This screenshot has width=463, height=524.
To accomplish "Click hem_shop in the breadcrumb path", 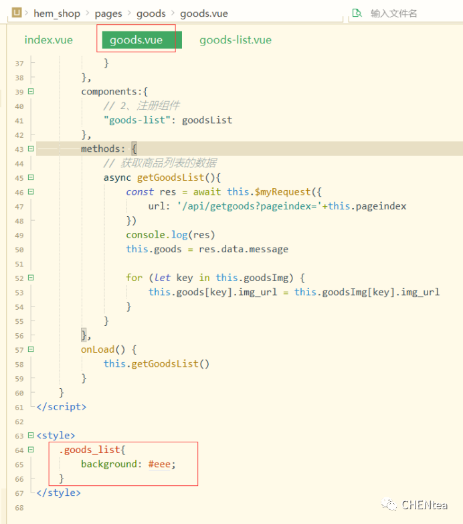I will click(57, 13).
